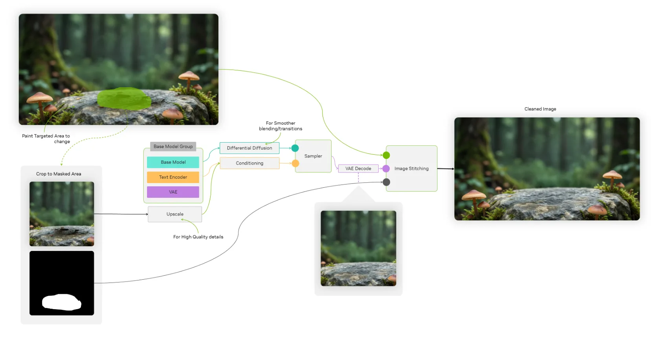651x337 pixels.
Task: Click the green input port on Image Stitching
Action: (x=387, y=155)
